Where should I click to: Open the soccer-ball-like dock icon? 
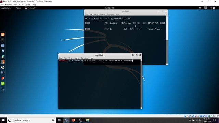click(x=3, y=67)
